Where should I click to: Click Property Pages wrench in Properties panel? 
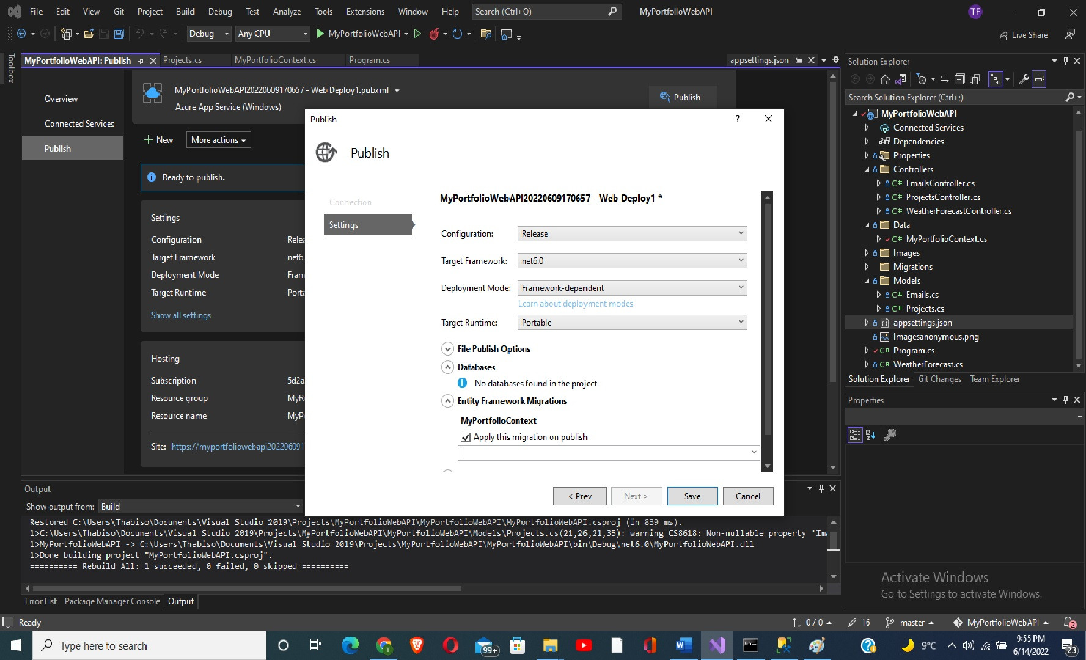pos(890,435)
